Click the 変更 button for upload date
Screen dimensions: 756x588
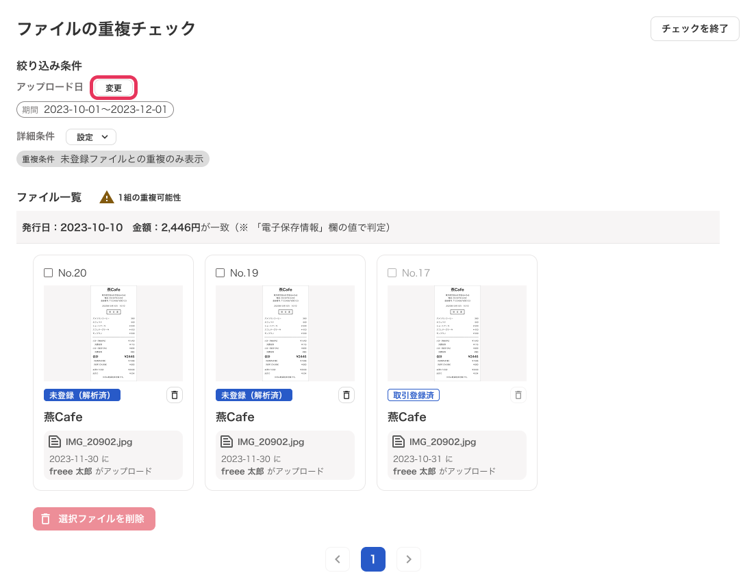(x=114, y=88)
